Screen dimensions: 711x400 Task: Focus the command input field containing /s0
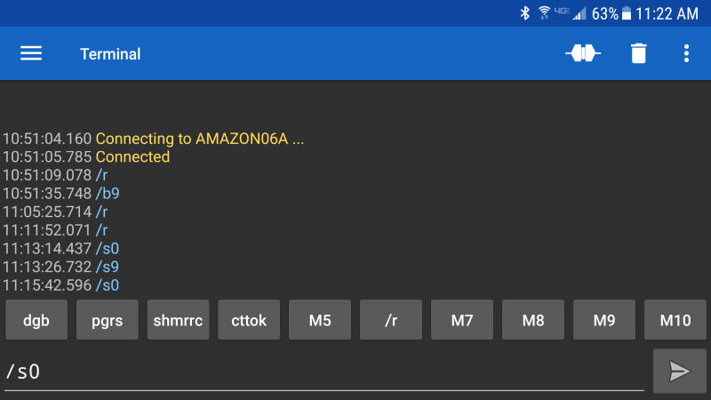pos(324,372)
